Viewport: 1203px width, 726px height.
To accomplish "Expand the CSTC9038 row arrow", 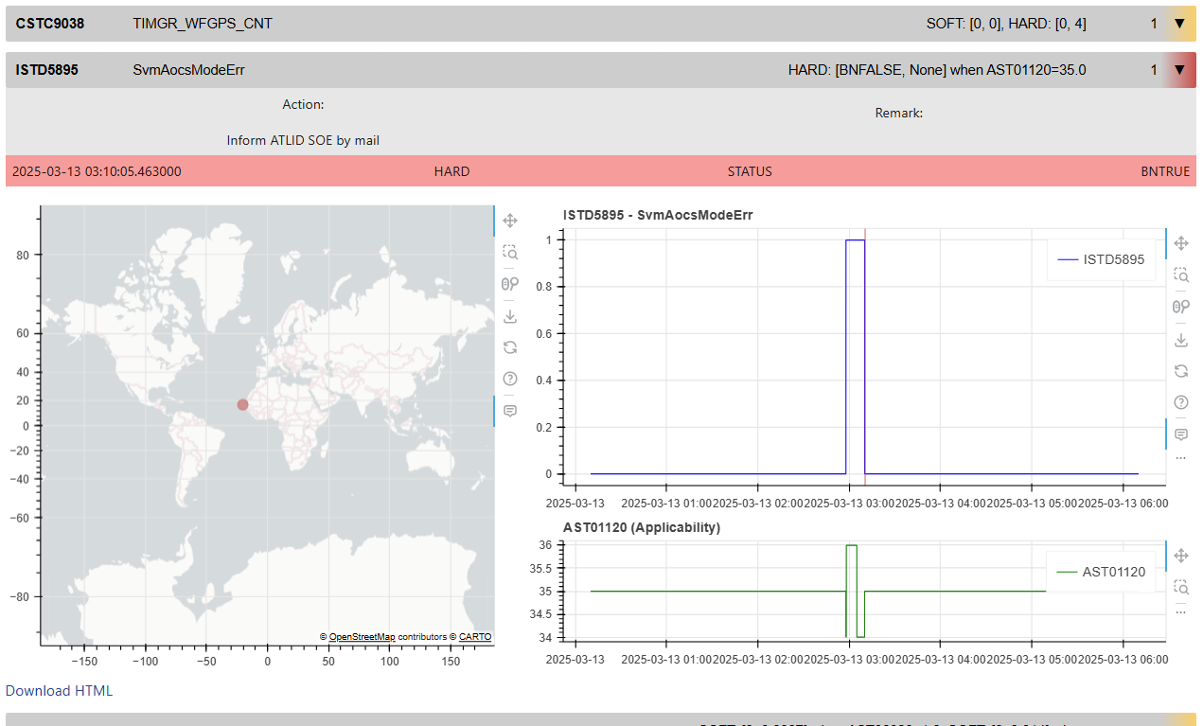I will [1179, 24].
